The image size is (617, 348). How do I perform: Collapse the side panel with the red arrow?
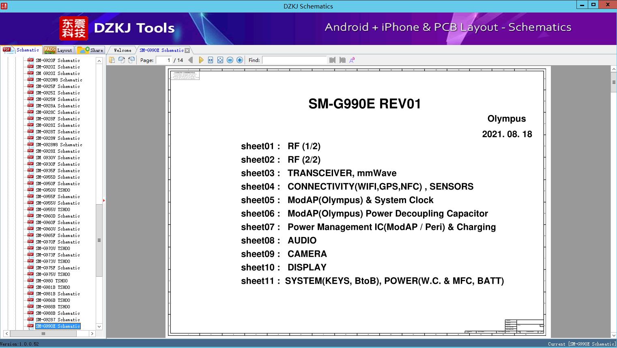104,200
